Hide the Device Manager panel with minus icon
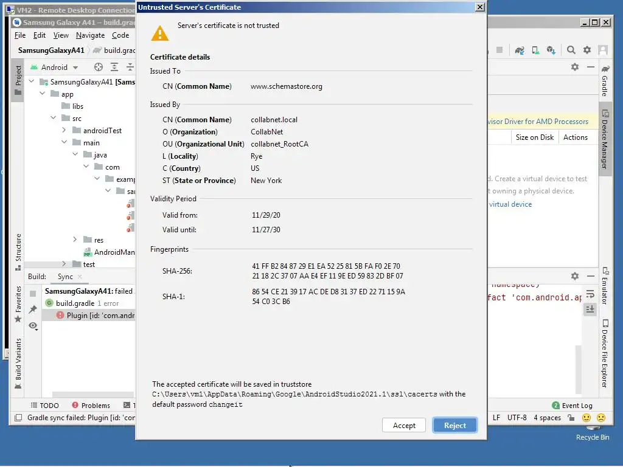This screenshot has width=623, height=467. (x=590, y=67)
